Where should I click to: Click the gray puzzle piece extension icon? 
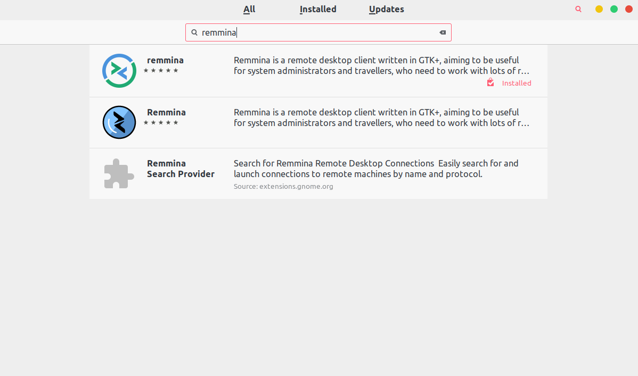coord(119,173)
